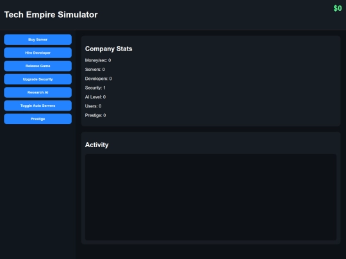Click the Tech Empire Simulator title
Image resolution: width=346 pixels, height=259 pixels.
pyautogui.click(x=51, y=15)
